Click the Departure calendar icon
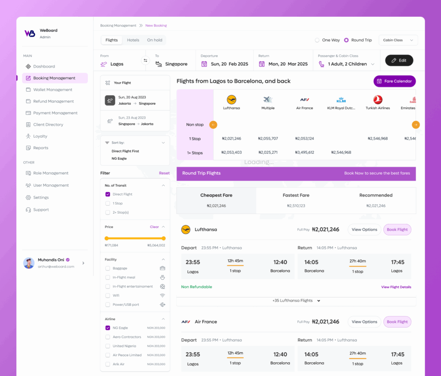The width and height of the screenshot is (441, 376). click(x=204, y=64)
